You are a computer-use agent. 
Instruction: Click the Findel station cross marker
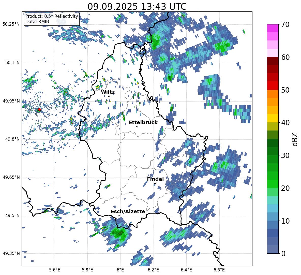tap(155, 184)
